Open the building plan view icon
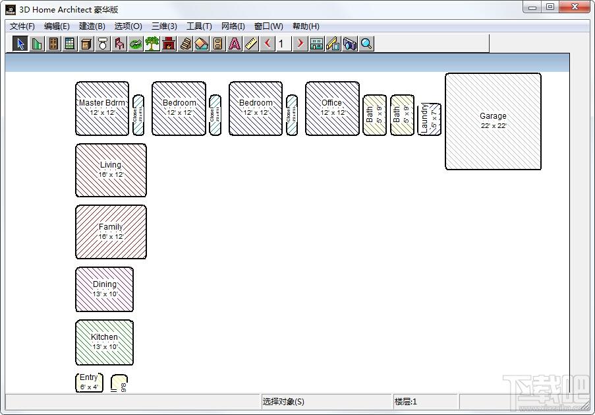 tap(316, 44)
